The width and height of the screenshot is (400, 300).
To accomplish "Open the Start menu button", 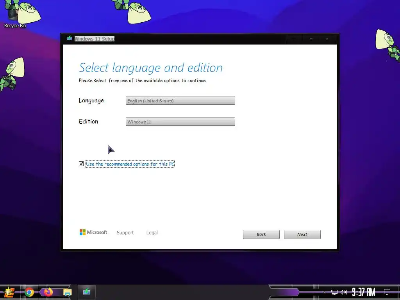I will click(9, 292).
